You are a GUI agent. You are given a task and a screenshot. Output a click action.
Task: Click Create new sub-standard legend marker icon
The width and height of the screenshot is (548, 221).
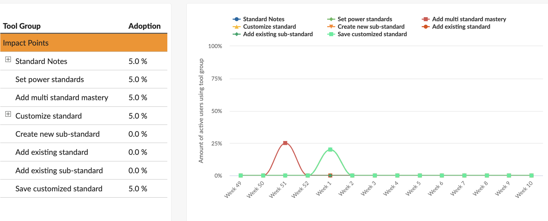[x=331, y=27]
